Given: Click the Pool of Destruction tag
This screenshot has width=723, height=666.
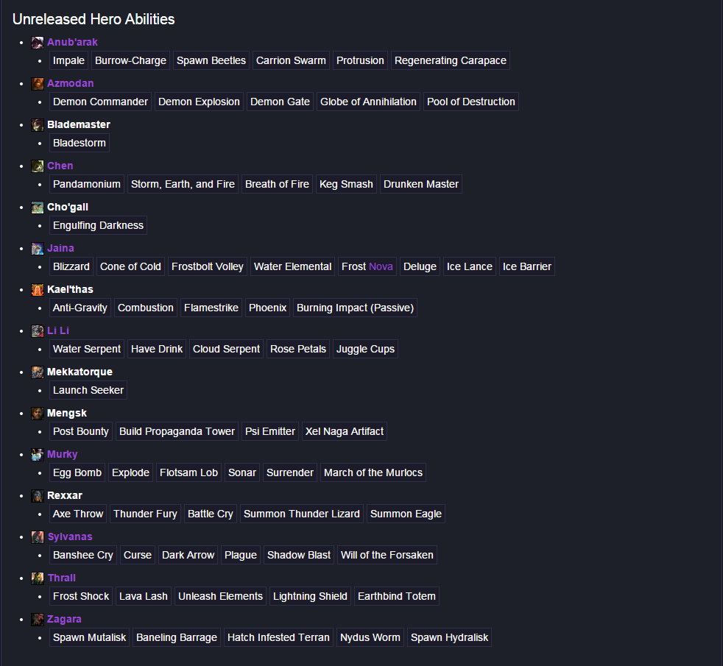Looking at the screenshot, I should pyautogui.click(x=470, y=102).
